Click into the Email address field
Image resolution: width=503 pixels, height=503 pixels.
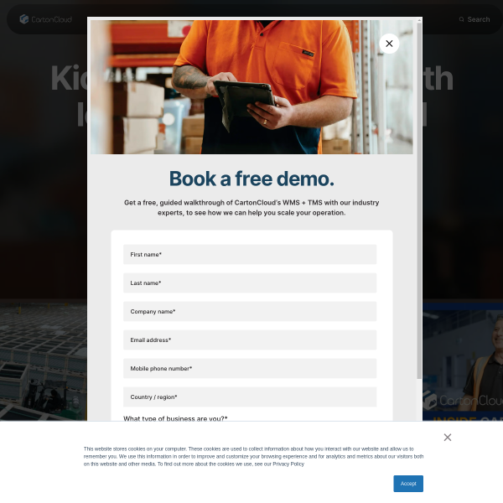pyautogui.click(x=250, y=340)
